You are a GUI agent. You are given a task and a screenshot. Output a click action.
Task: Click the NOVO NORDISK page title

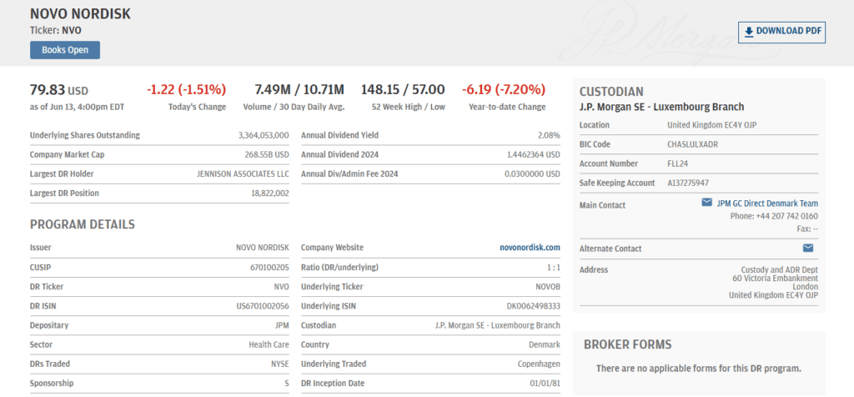click(x=80, y=14)
